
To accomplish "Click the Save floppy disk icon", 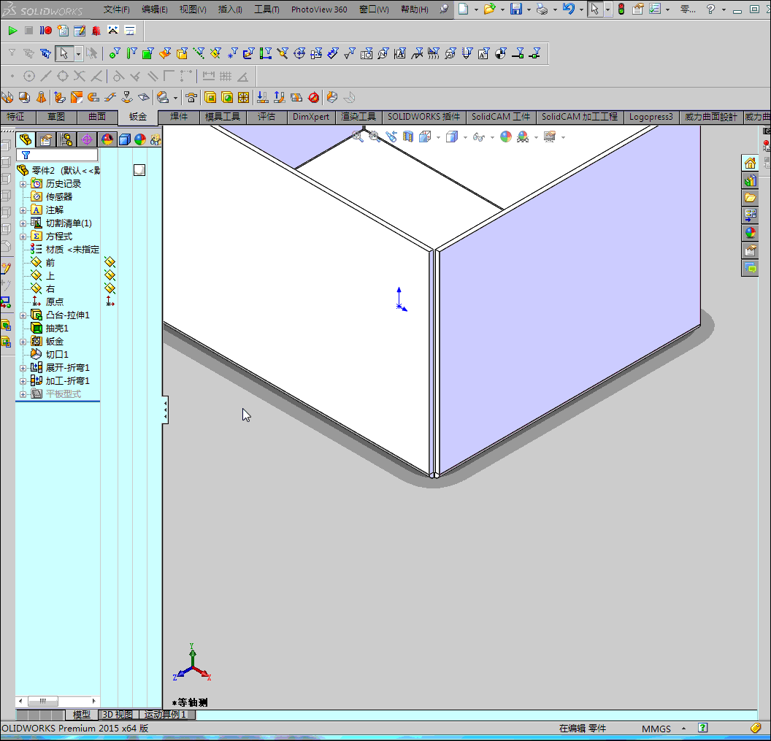I will [515, 9].
